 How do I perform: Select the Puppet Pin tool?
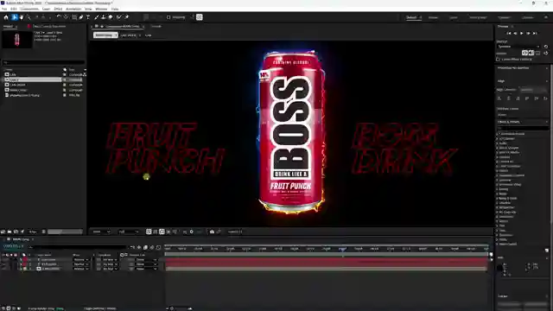point(127,17)
